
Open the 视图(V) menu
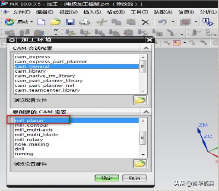click(69, 12)
